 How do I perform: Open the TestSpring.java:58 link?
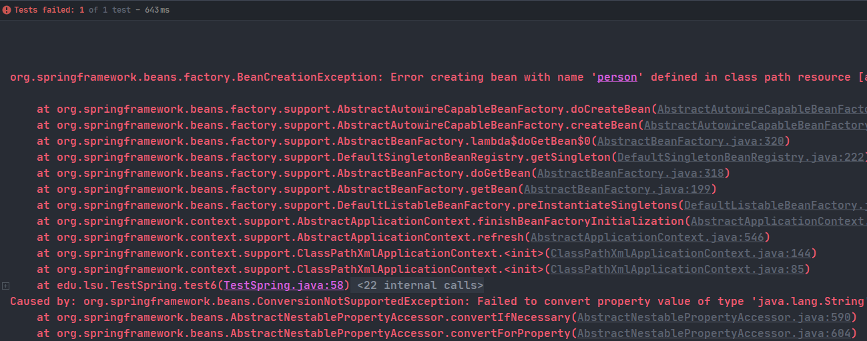284,286
